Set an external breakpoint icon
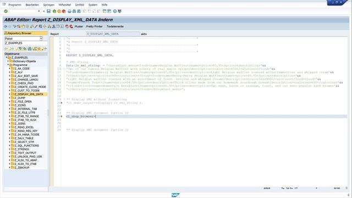 click(71, 26)
